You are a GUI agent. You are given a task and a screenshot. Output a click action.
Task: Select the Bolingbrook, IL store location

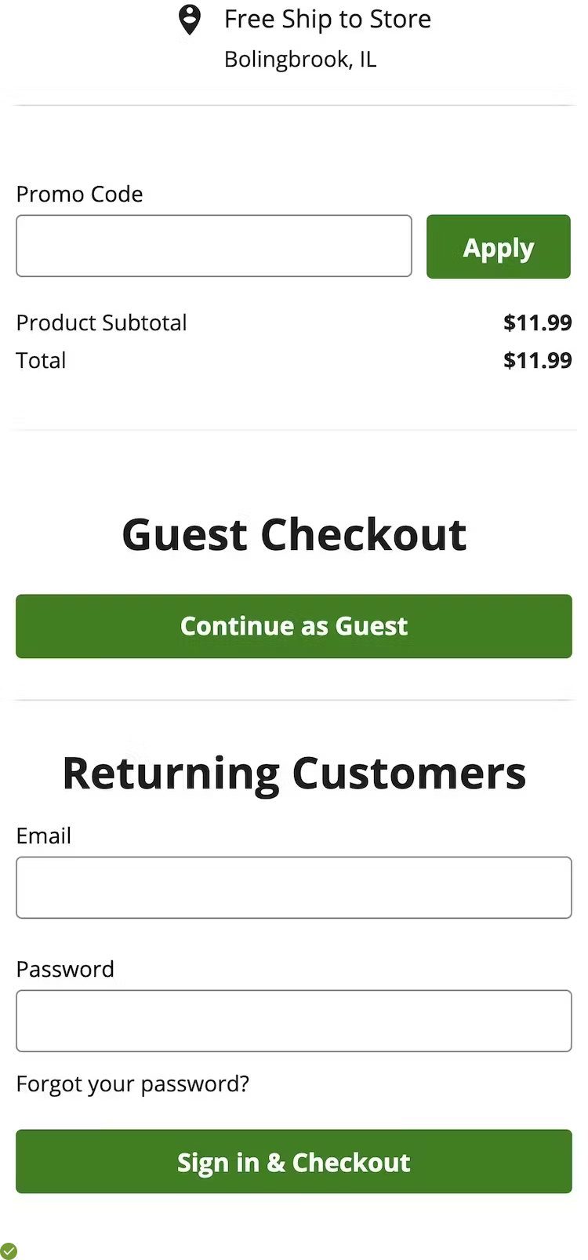point(300,59)
